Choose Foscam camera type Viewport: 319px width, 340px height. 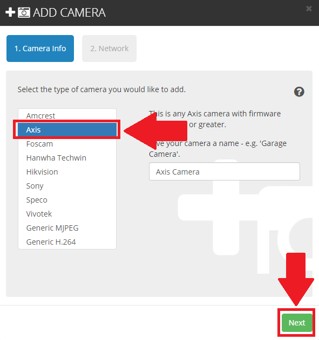(x=67, y=144)
